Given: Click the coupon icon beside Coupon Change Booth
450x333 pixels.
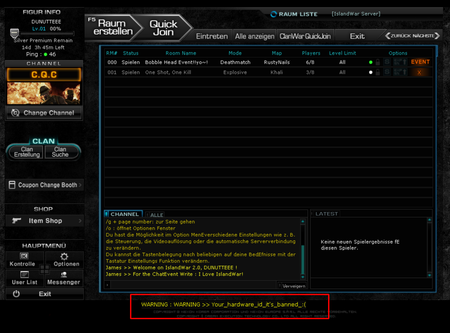Looking at the screenshot, I should tap(12, 185).
